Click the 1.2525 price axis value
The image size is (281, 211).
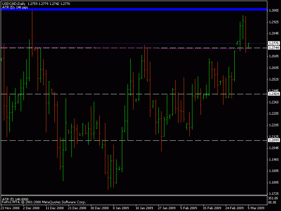(274, 79)
